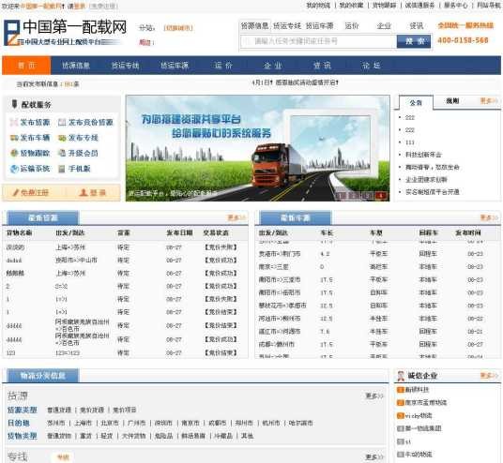Open the 实名制短信平台开通 announcement
Screen dimensions: 503x463
(433, 192)
